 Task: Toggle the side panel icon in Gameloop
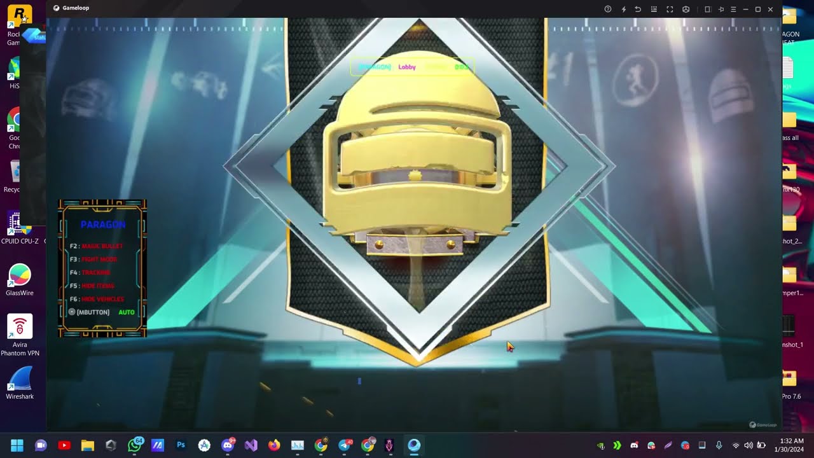point(707,9)
